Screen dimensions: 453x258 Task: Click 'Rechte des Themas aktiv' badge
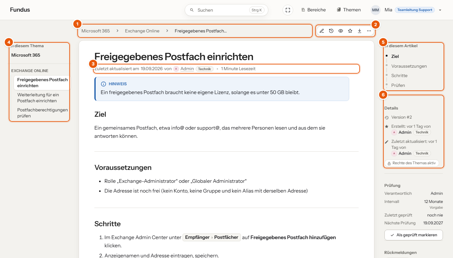(x=411, y=163)
